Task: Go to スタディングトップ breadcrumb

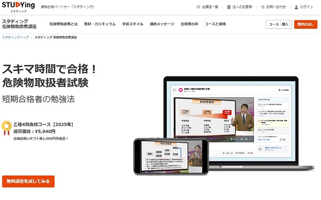Action: (x=16, y=37)
